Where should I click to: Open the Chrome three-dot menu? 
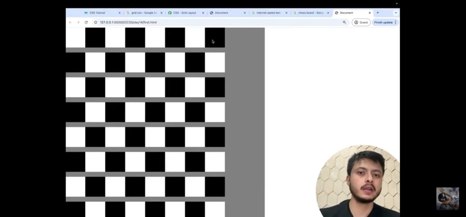(396, 22)
